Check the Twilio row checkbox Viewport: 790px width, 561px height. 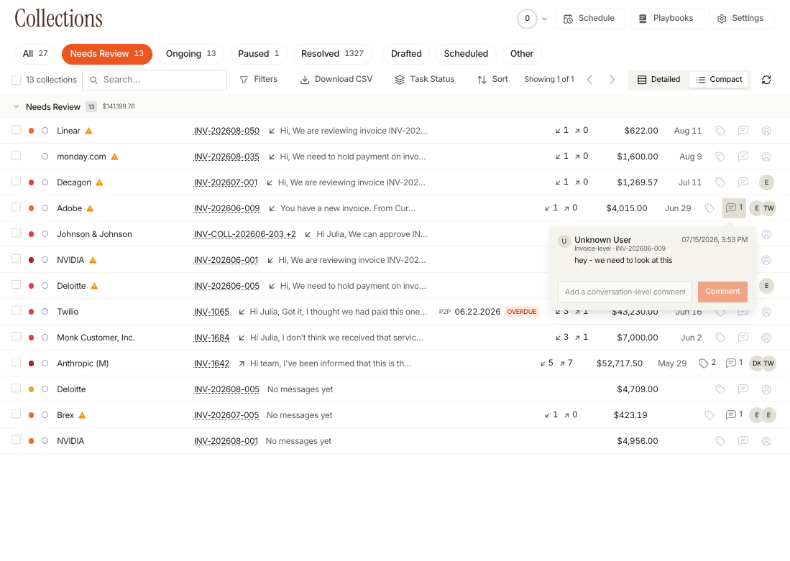pyautogui.click(x=16, y=310)
